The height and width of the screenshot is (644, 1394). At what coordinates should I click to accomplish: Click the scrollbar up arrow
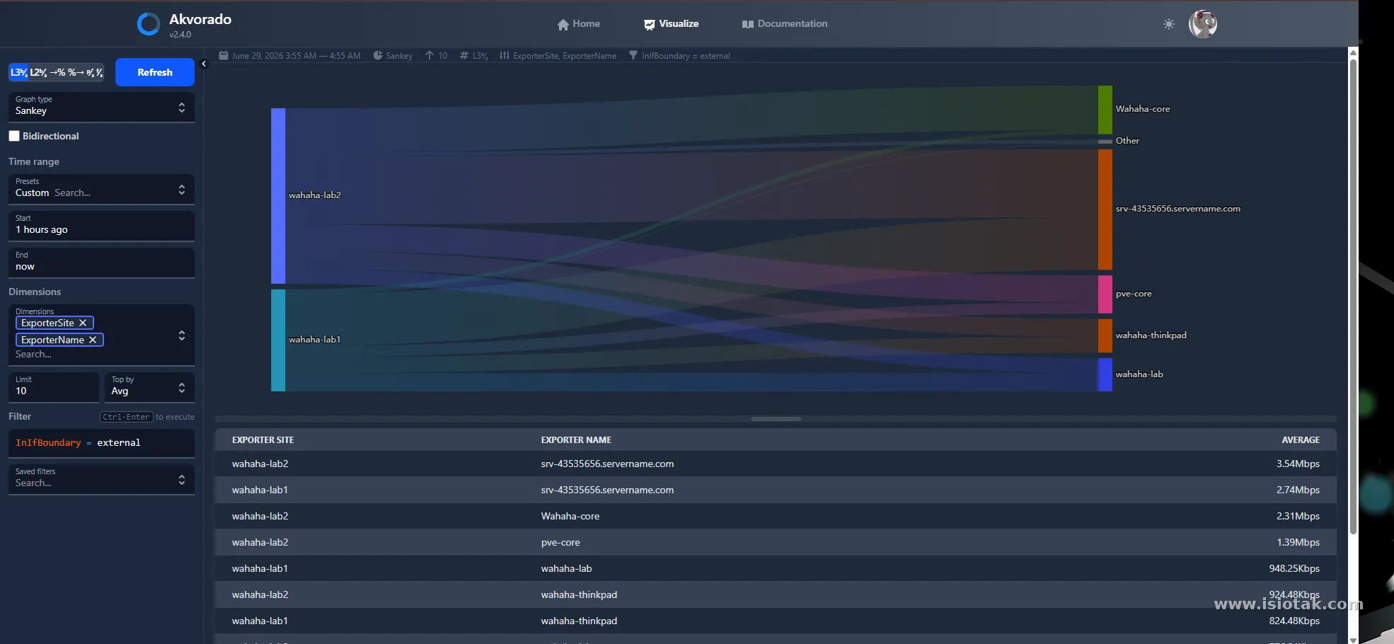click(x=1353, y=52)
